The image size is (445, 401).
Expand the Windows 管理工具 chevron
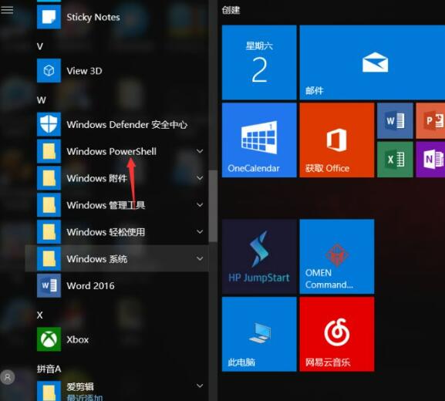(x=200, y=205)
